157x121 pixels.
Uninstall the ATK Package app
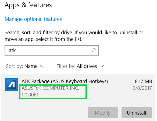pyautogui.click(x=137, y=113)
